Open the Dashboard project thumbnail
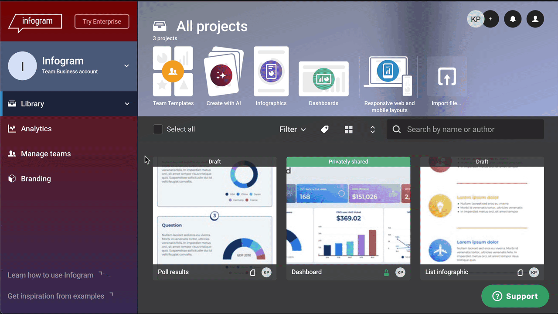558x314 pixels. [348, 215]
